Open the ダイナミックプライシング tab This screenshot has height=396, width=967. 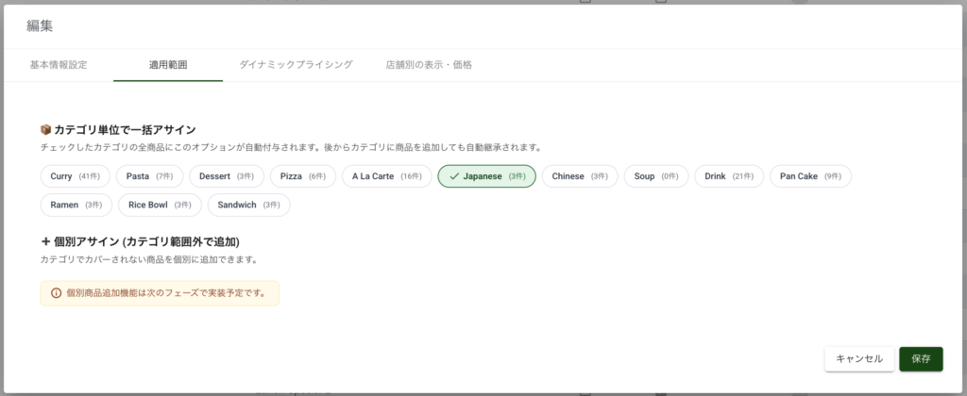(296, 65)
